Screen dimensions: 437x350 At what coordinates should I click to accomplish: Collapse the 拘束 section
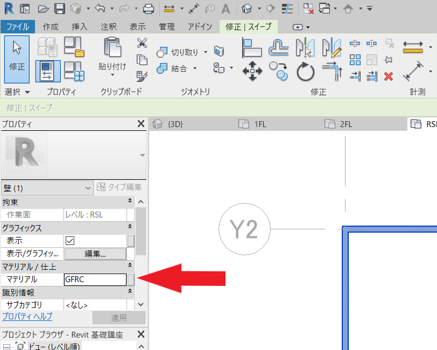pyautogui.click(x=130, y=201)
